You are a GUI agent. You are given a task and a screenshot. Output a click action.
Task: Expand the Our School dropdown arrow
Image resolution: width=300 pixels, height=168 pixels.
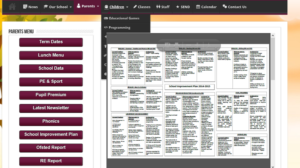coord(70,7)
